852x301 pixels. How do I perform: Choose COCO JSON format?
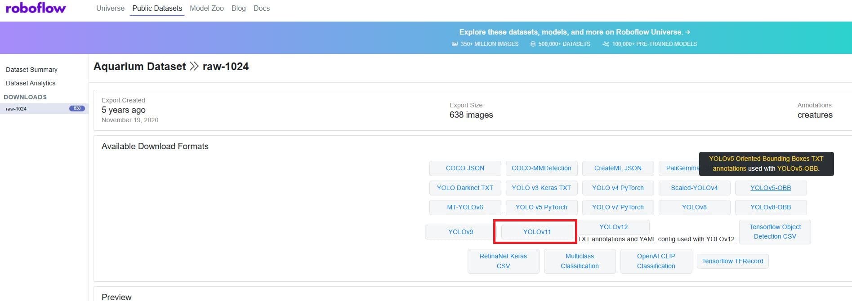[465, 168]
